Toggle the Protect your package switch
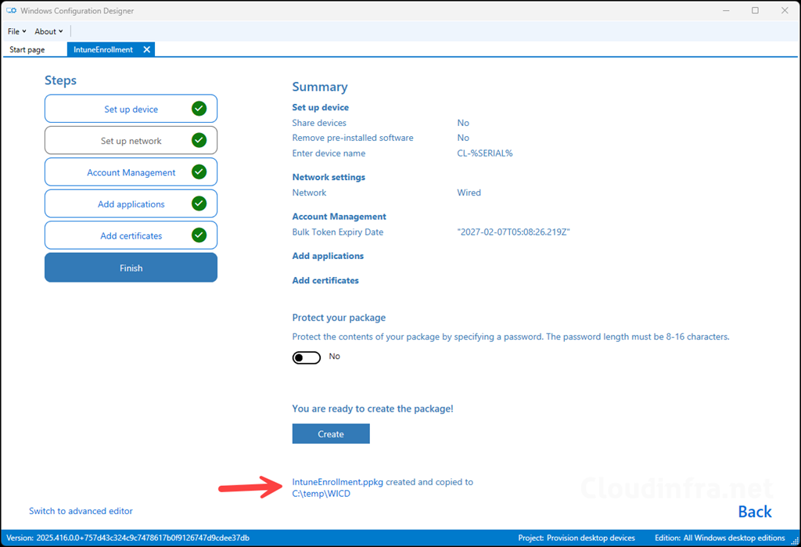This screenshot has height=547, width=801. click(307, 358)
